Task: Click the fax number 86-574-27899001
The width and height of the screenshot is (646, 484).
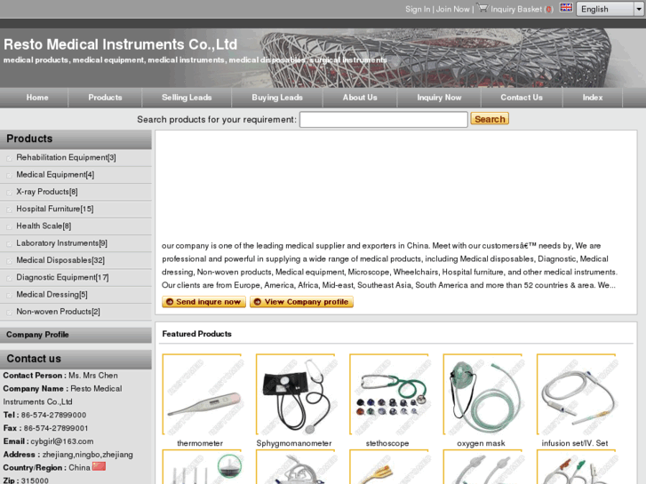Action: click(56, 428)
